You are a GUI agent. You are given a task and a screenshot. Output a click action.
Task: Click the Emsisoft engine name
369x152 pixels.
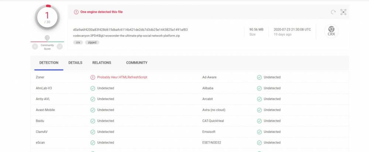[x=209, y=132]
